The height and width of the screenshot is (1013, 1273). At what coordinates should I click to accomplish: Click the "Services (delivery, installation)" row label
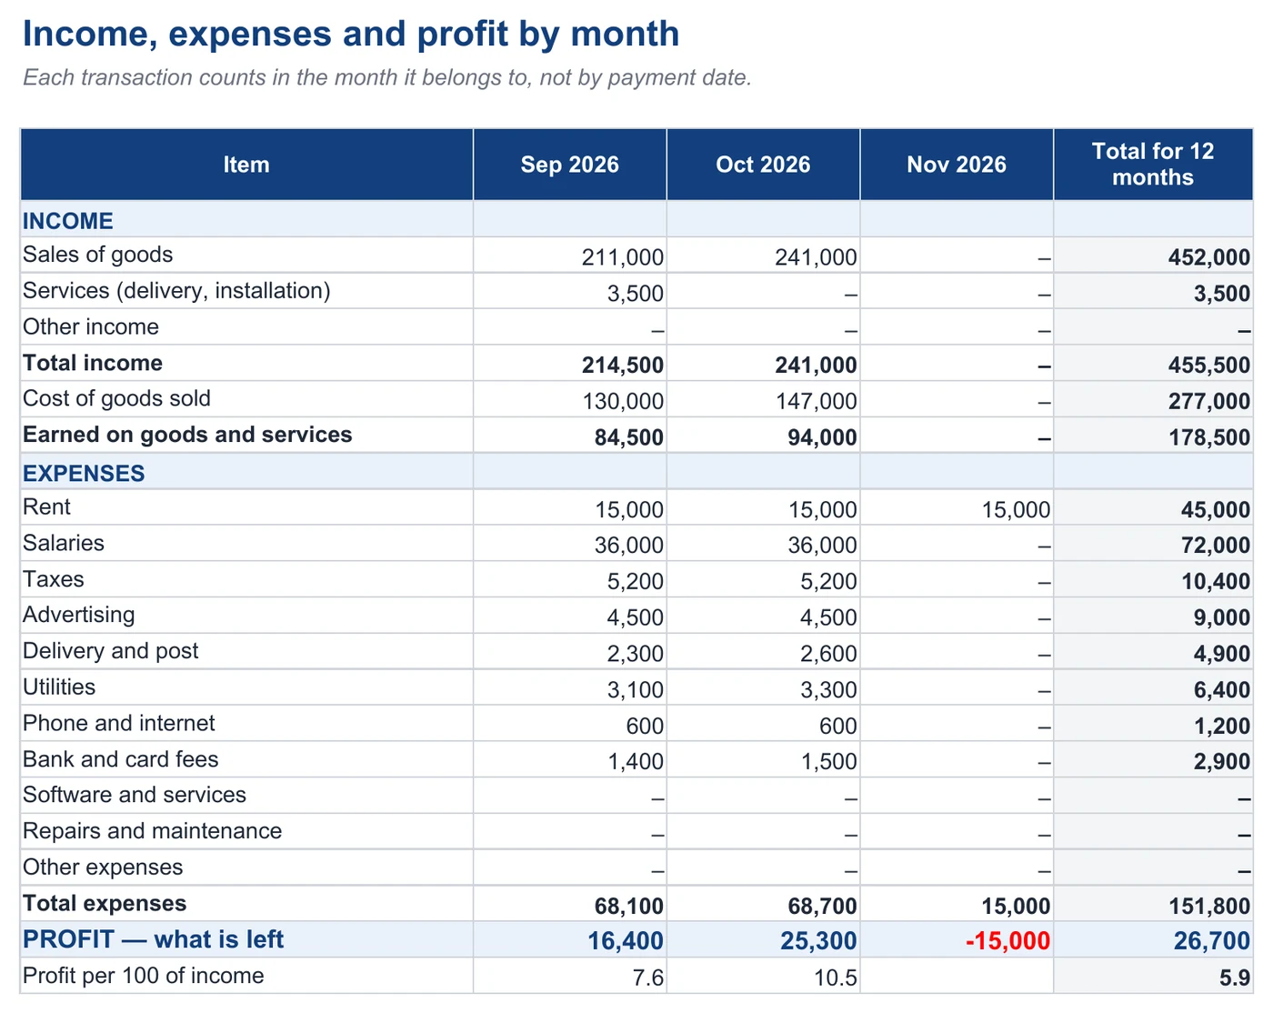coord(176,291)
